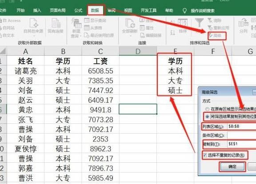Open existing connections (现有连接)
256x184 pixels.
point(56,26)
